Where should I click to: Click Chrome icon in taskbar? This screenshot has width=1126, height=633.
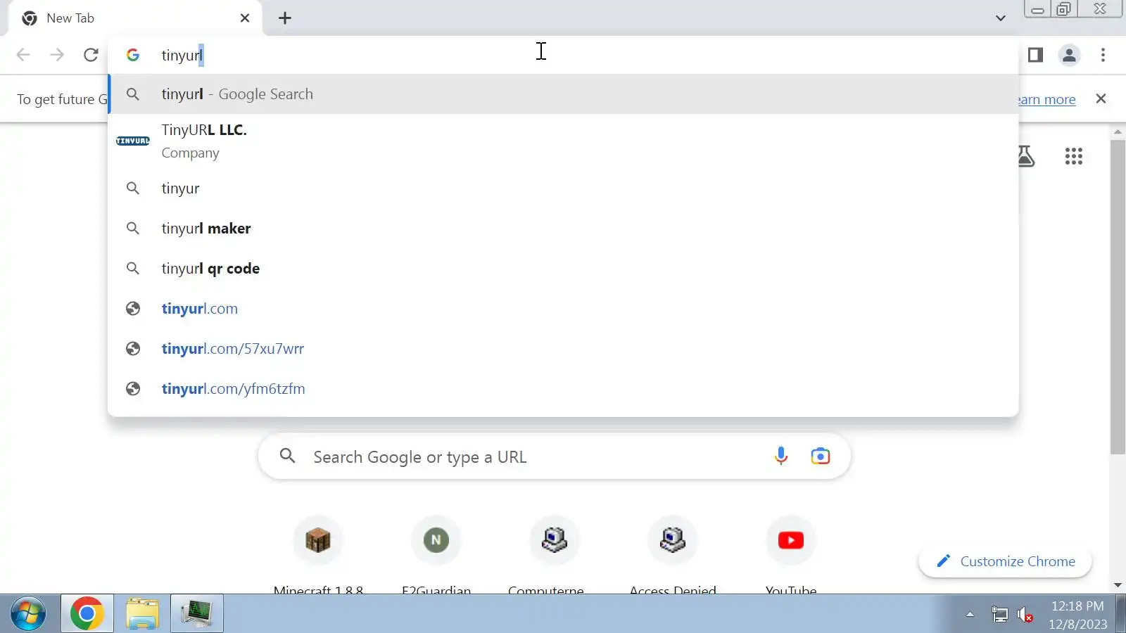(87, 614)
